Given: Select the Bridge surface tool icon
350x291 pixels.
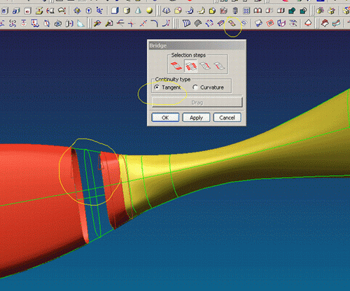Looking at the screenshot, I should point(232,23).
